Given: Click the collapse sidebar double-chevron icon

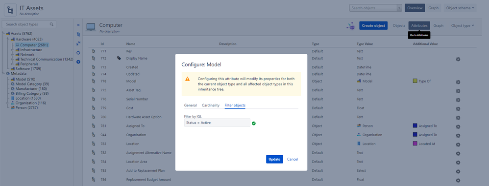Looking at the screenshot, I should pyautogui.click(x=78, y=25).
